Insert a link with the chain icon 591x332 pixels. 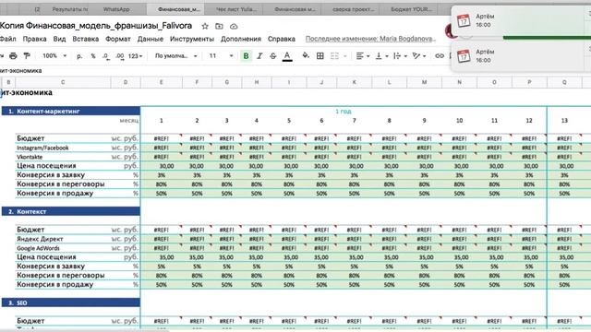pyautogui.click(x=440, y=55)
